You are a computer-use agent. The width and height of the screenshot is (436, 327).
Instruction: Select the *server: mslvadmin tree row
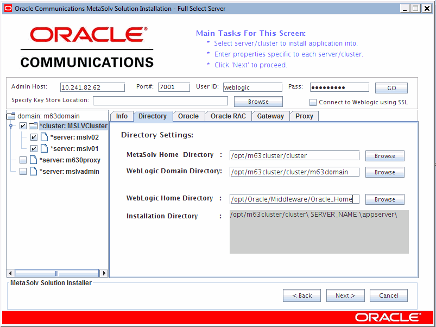click(x=69, y=171)
